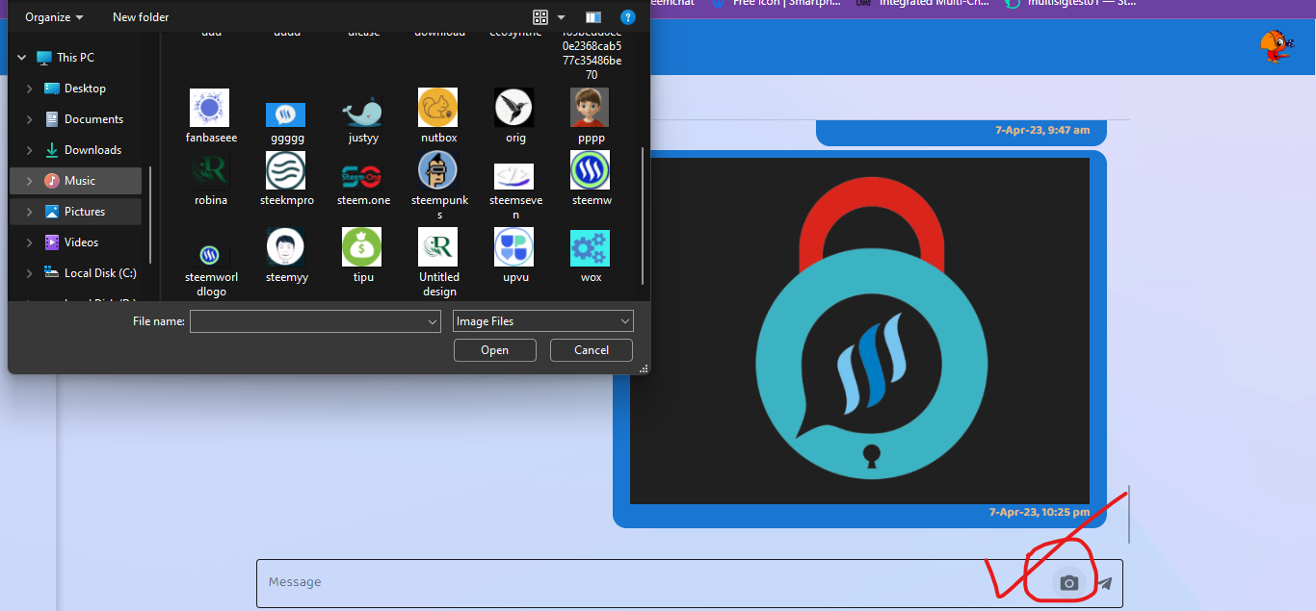
Task: Expand the Downloads tree node
Action: coord(30,150)
